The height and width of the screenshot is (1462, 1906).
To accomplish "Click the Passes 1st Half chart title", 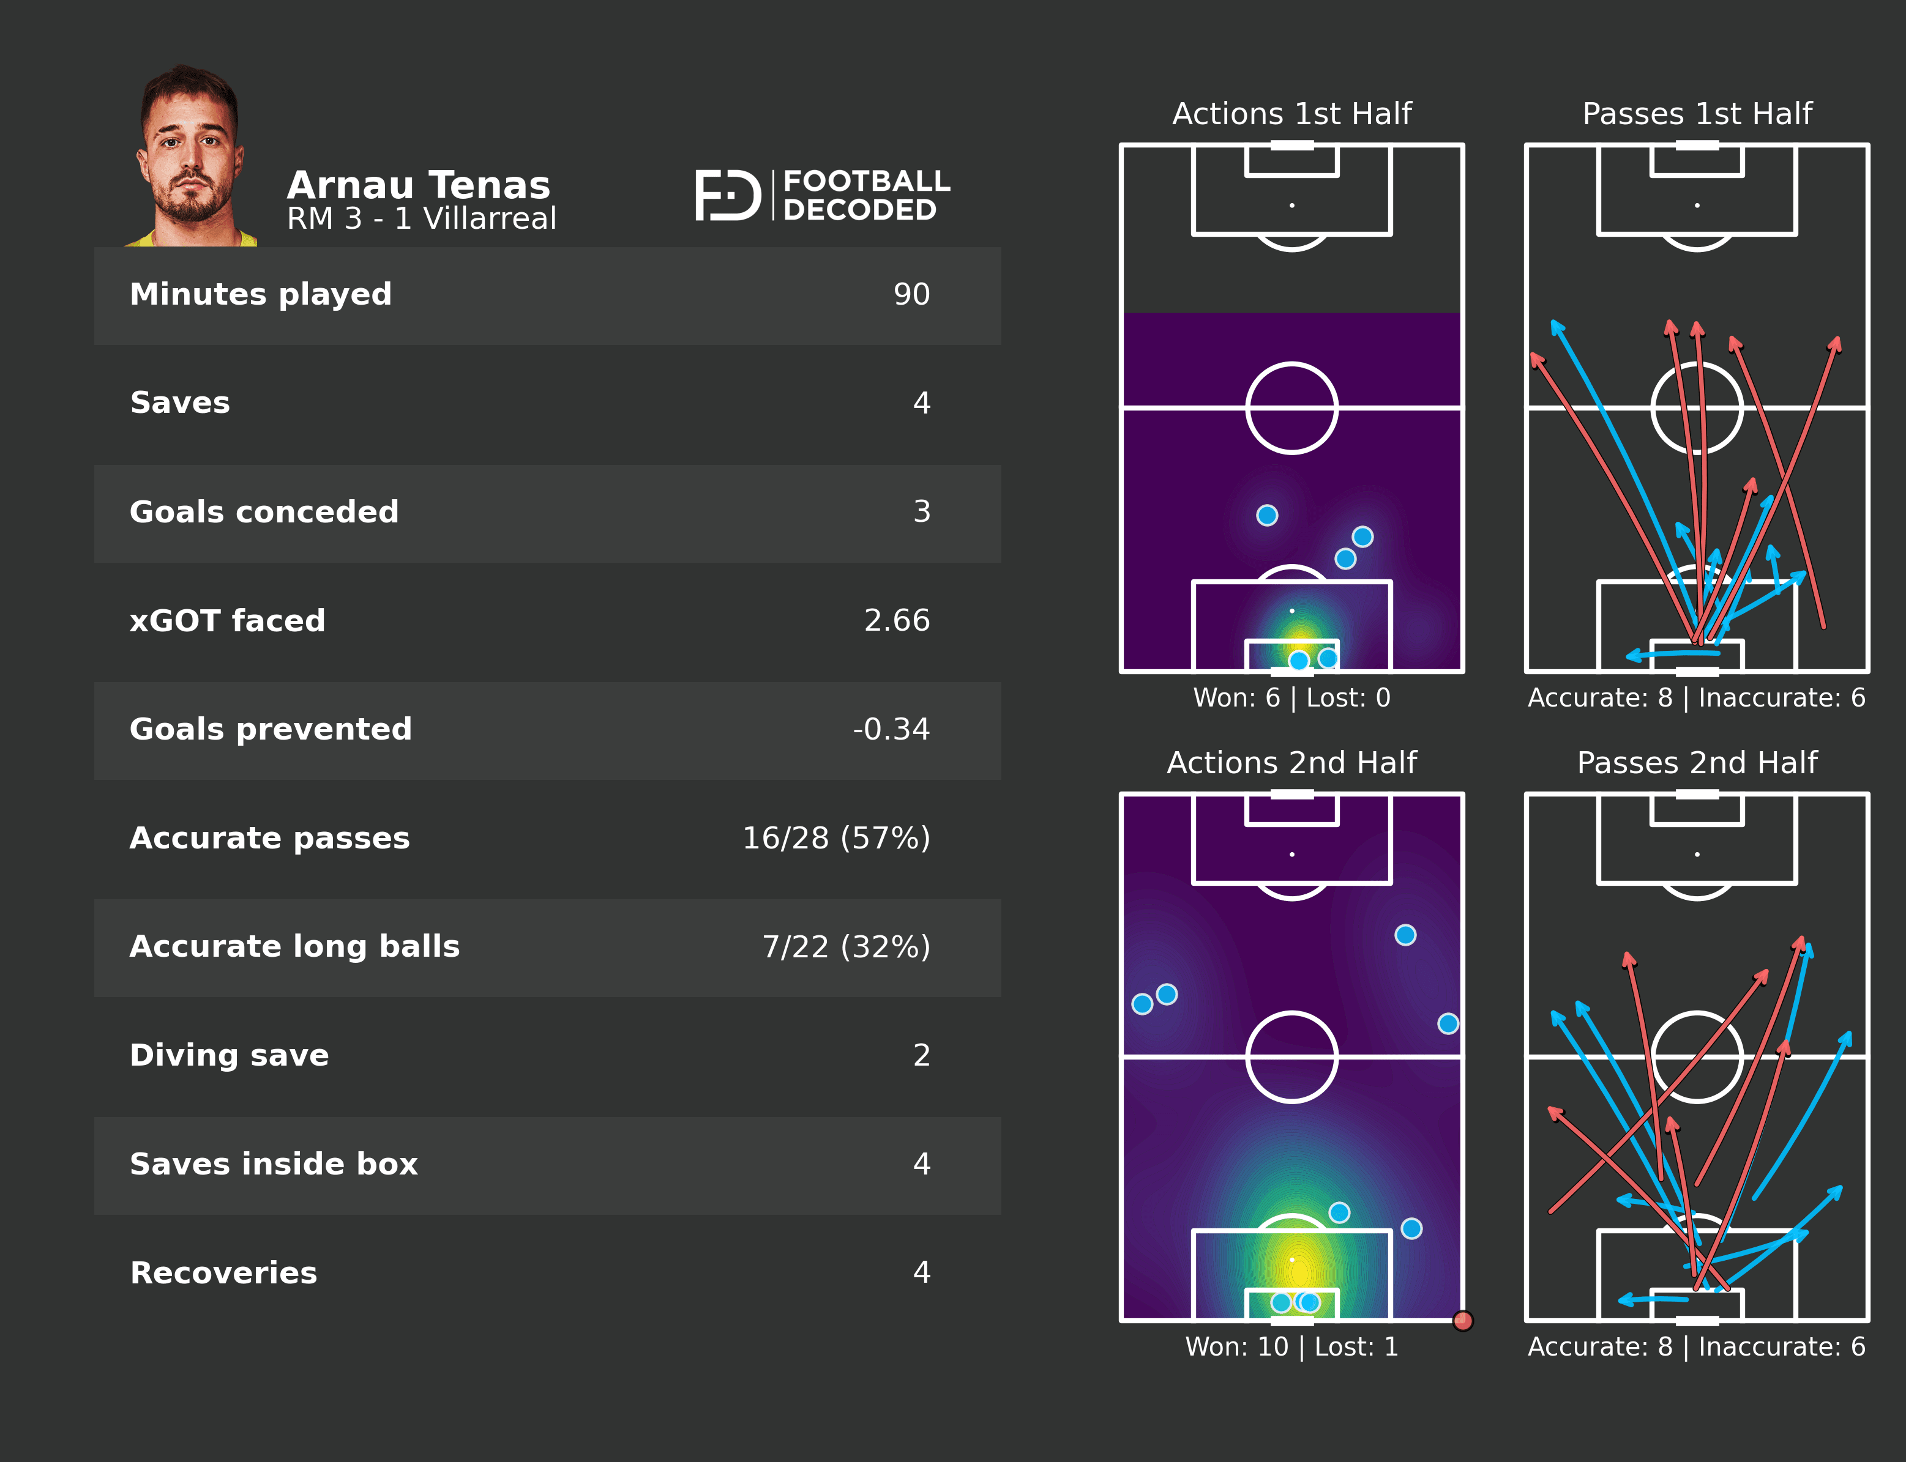I will pos(1696,114).
